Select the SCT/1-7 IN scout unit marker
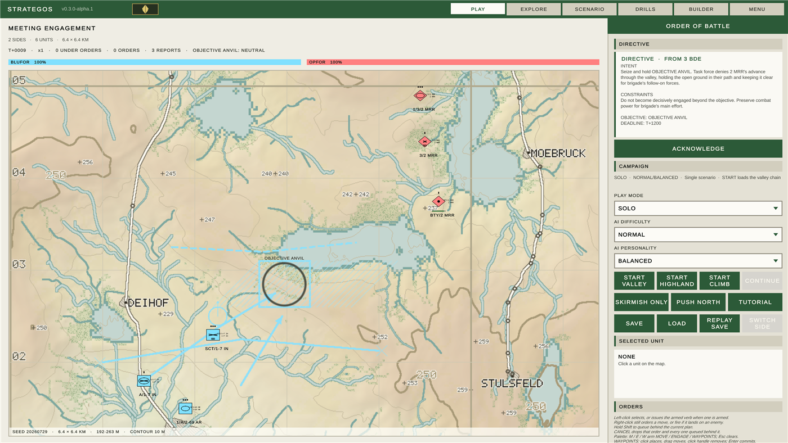This screenshot has width=788, height=443. click(213, 335)
